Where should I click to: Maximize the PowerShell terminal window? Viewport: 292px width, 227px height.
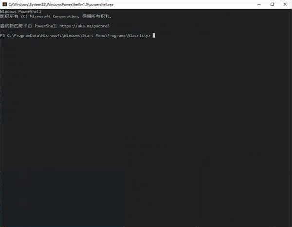(x=272, y=4)
